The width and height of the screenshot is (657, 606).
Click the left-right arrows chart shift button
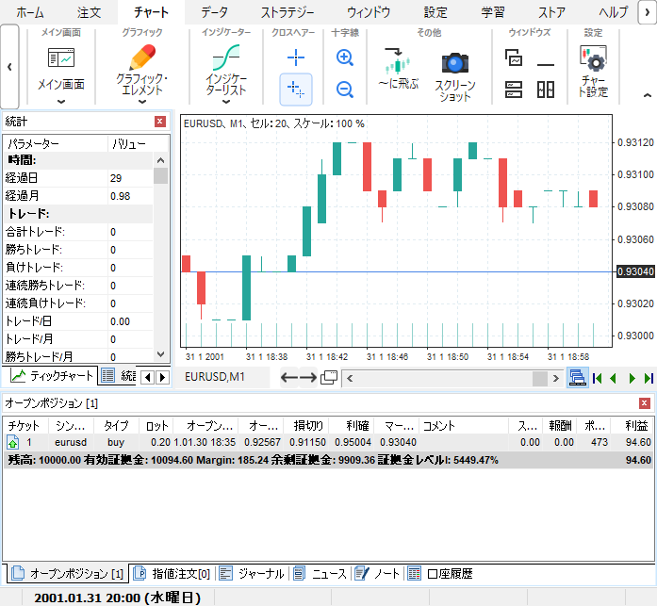pos(298,377)
